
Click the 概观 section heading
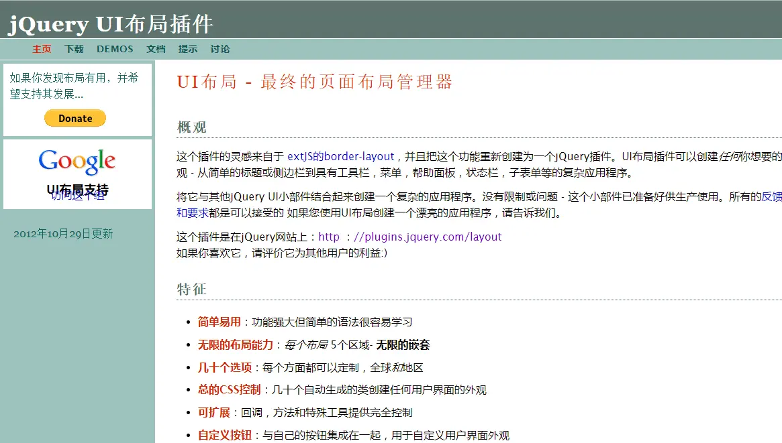191,127
